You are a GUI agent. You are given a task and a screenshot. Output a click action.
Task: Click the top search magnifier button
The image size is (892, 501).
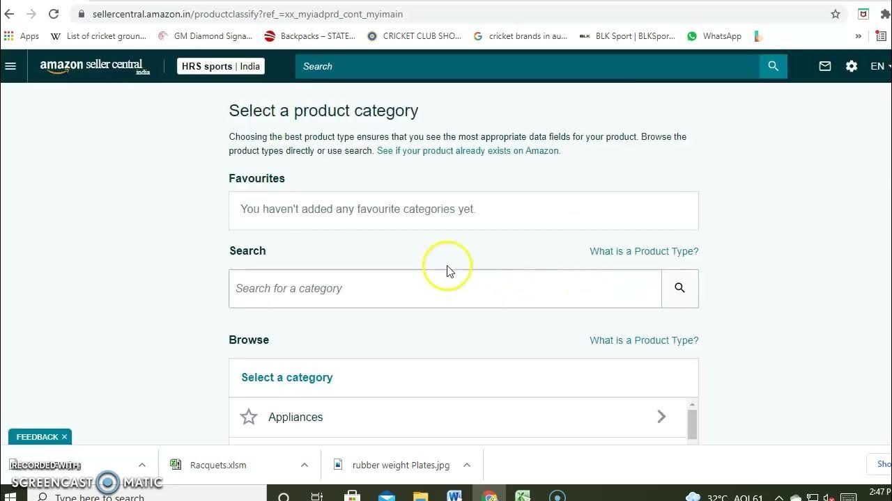coord(773,66)
